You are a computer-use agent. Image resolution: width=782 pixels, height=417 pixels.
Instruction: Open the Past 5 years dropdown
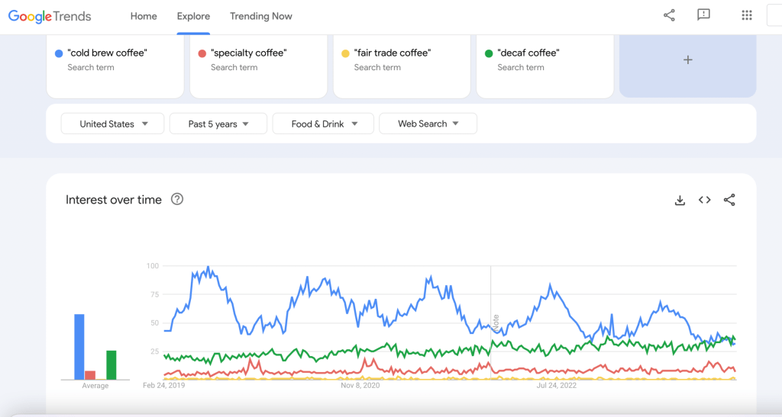click(x=218, y=123)
